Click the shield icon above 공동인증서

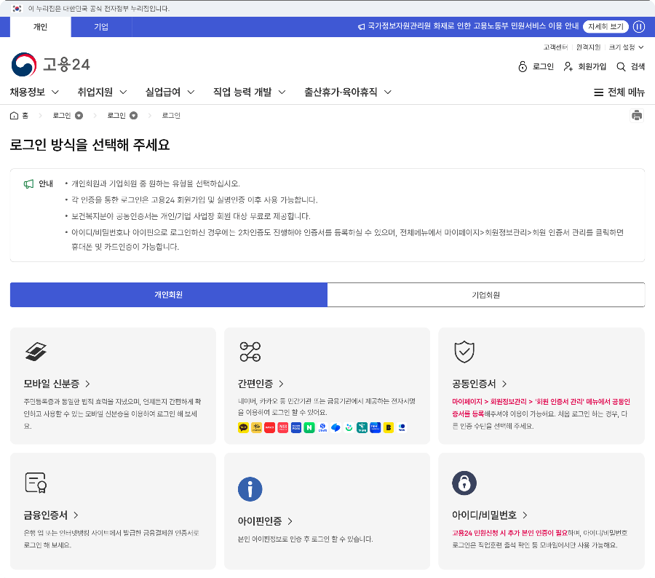[464, 352]
